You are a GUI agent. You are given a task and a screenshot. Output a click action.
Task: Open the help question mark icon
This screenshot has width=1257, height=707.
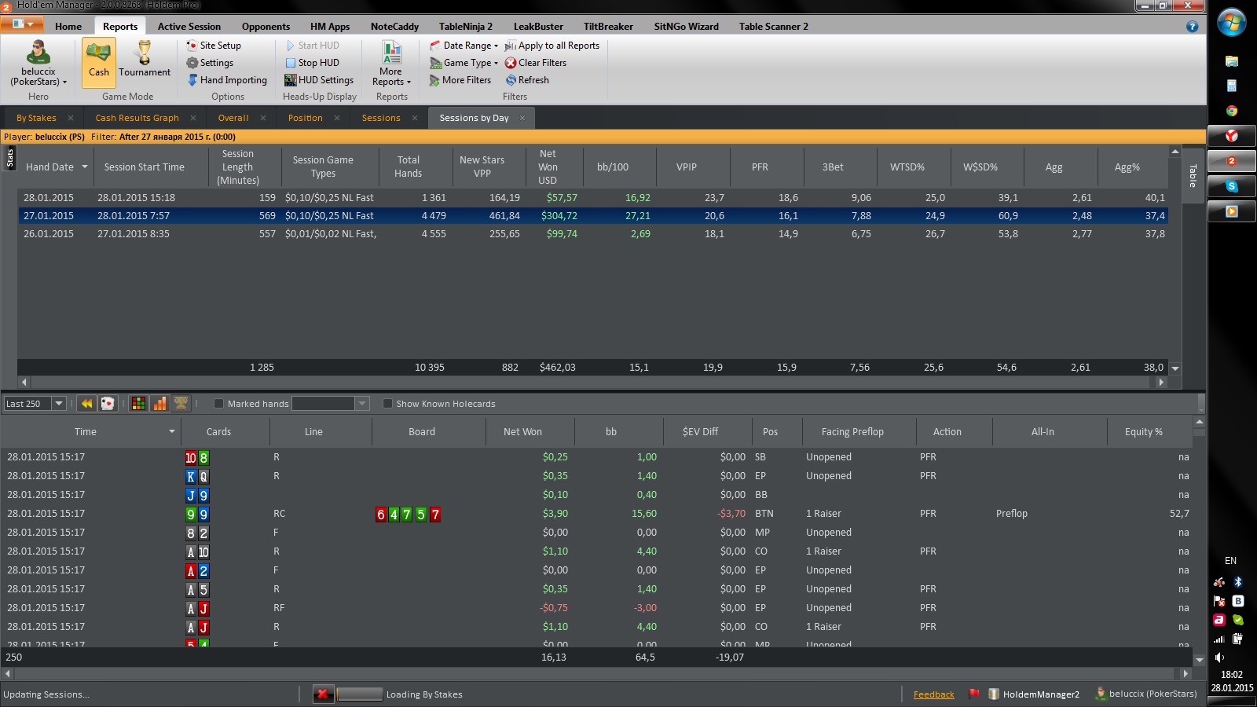1192,27
